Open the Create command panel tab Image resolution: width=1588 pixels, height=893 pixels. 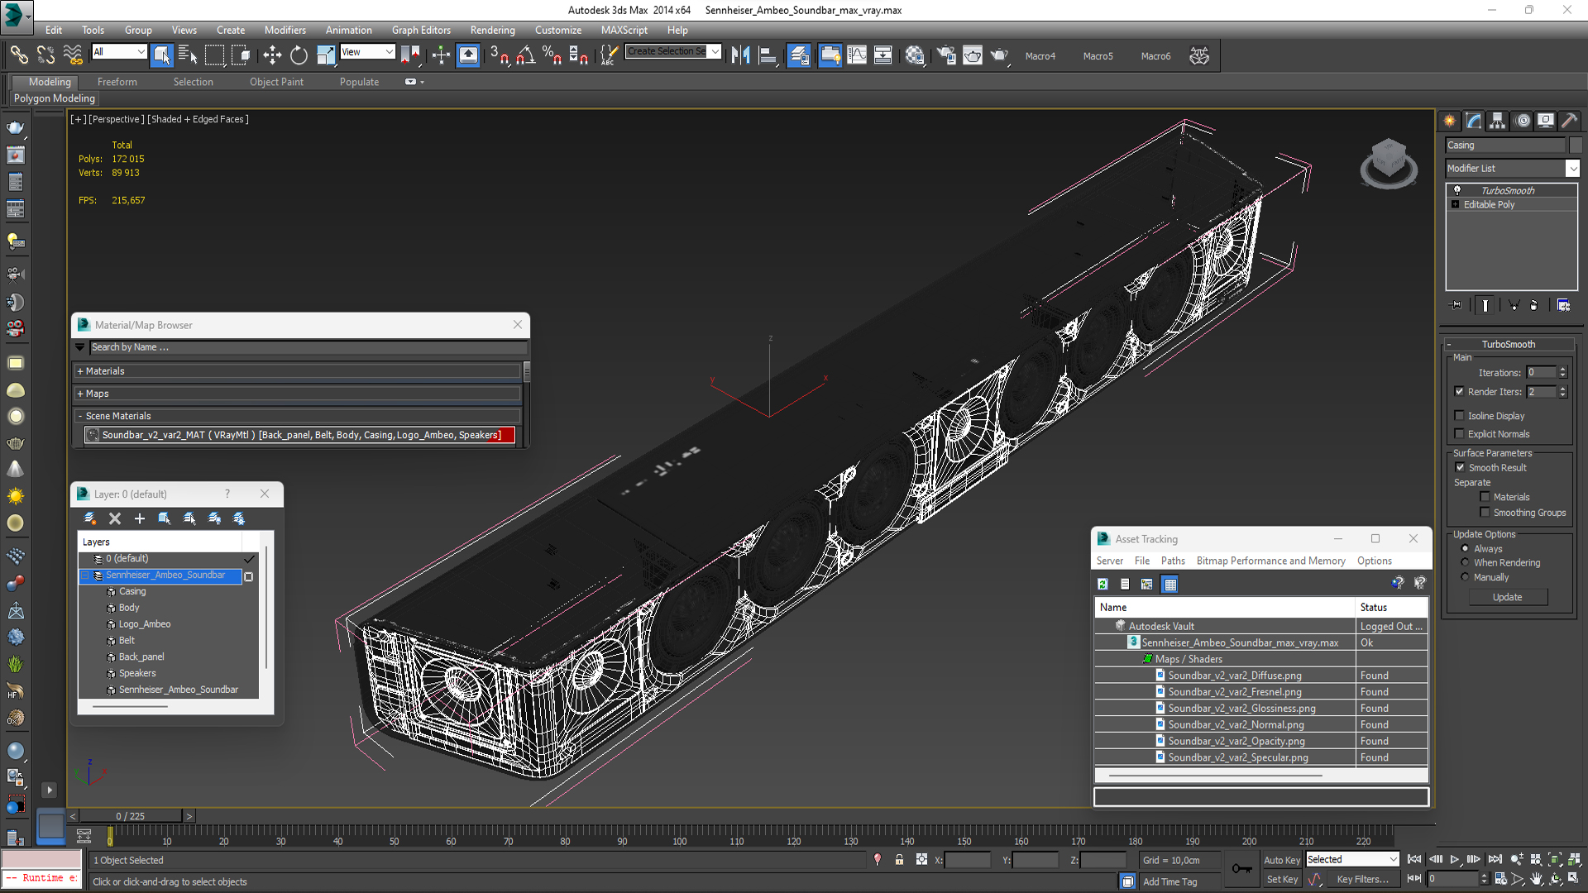[1450, 121]
